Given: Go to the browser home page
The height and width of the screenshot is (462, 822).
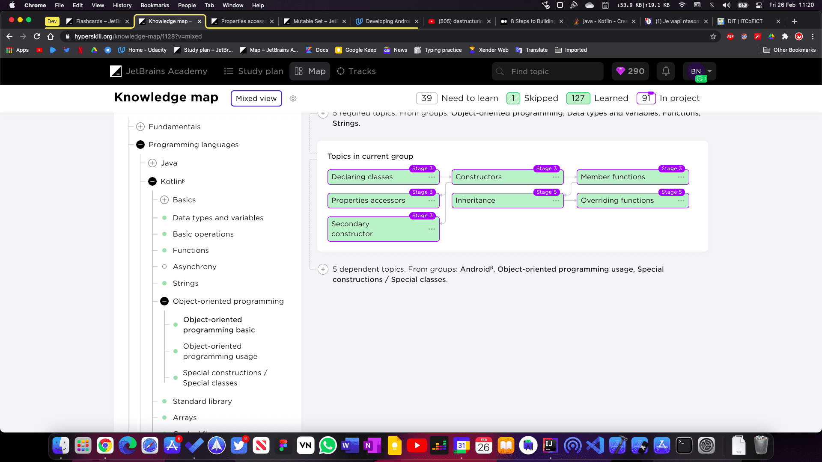Looking at the screenshot, I should coord(51,36).
